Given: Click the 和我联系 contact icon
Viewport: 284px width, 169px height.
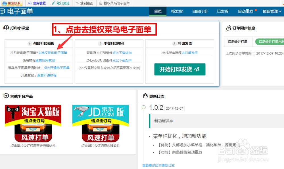Looking at the screenshot, I should [4, 3].
